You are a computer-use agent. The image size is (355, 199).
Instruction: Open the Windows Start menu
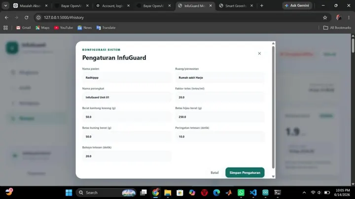pyautogui.click(x=69, y=193)
